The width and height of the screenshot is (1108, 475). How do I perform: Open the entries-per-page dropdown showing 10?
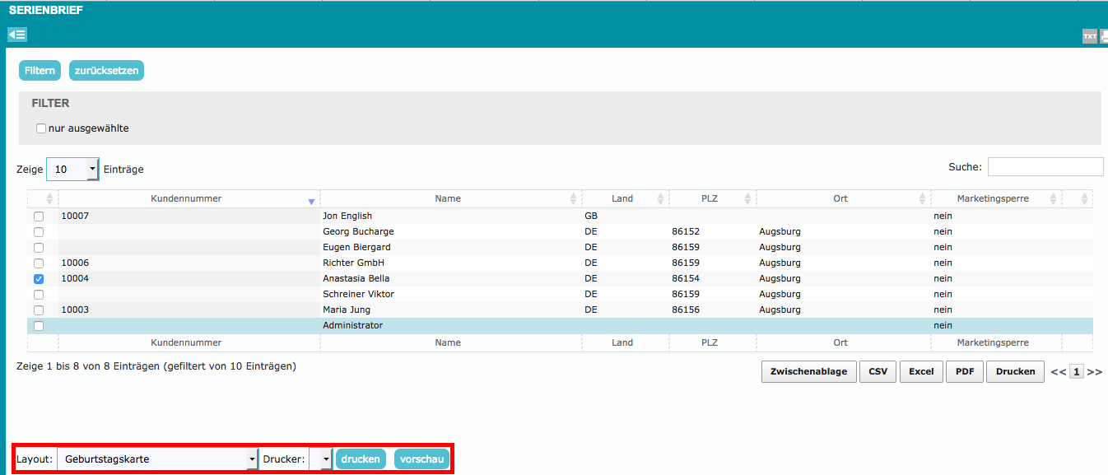click(72, 170)
